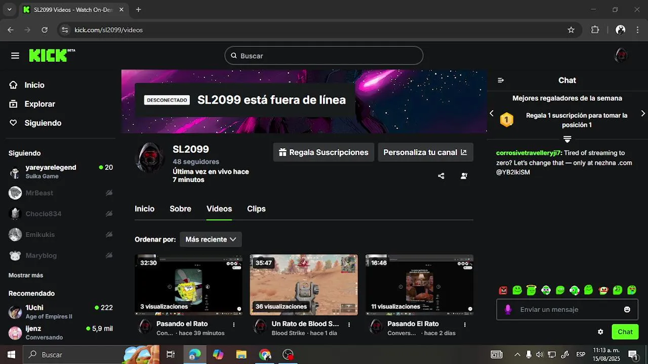Screen dimensions: 648x364
Task: Bookmark this page with star
Action: [x=571, y=30]
